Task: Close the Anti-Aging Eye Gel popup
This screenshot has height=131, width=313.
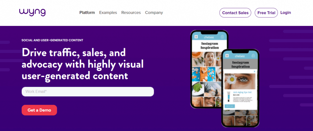Action: [x=255, y=71]
